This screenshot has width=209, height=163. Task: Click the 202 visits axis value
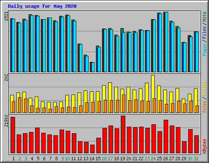pyautogui.click(x=7, y=78)
